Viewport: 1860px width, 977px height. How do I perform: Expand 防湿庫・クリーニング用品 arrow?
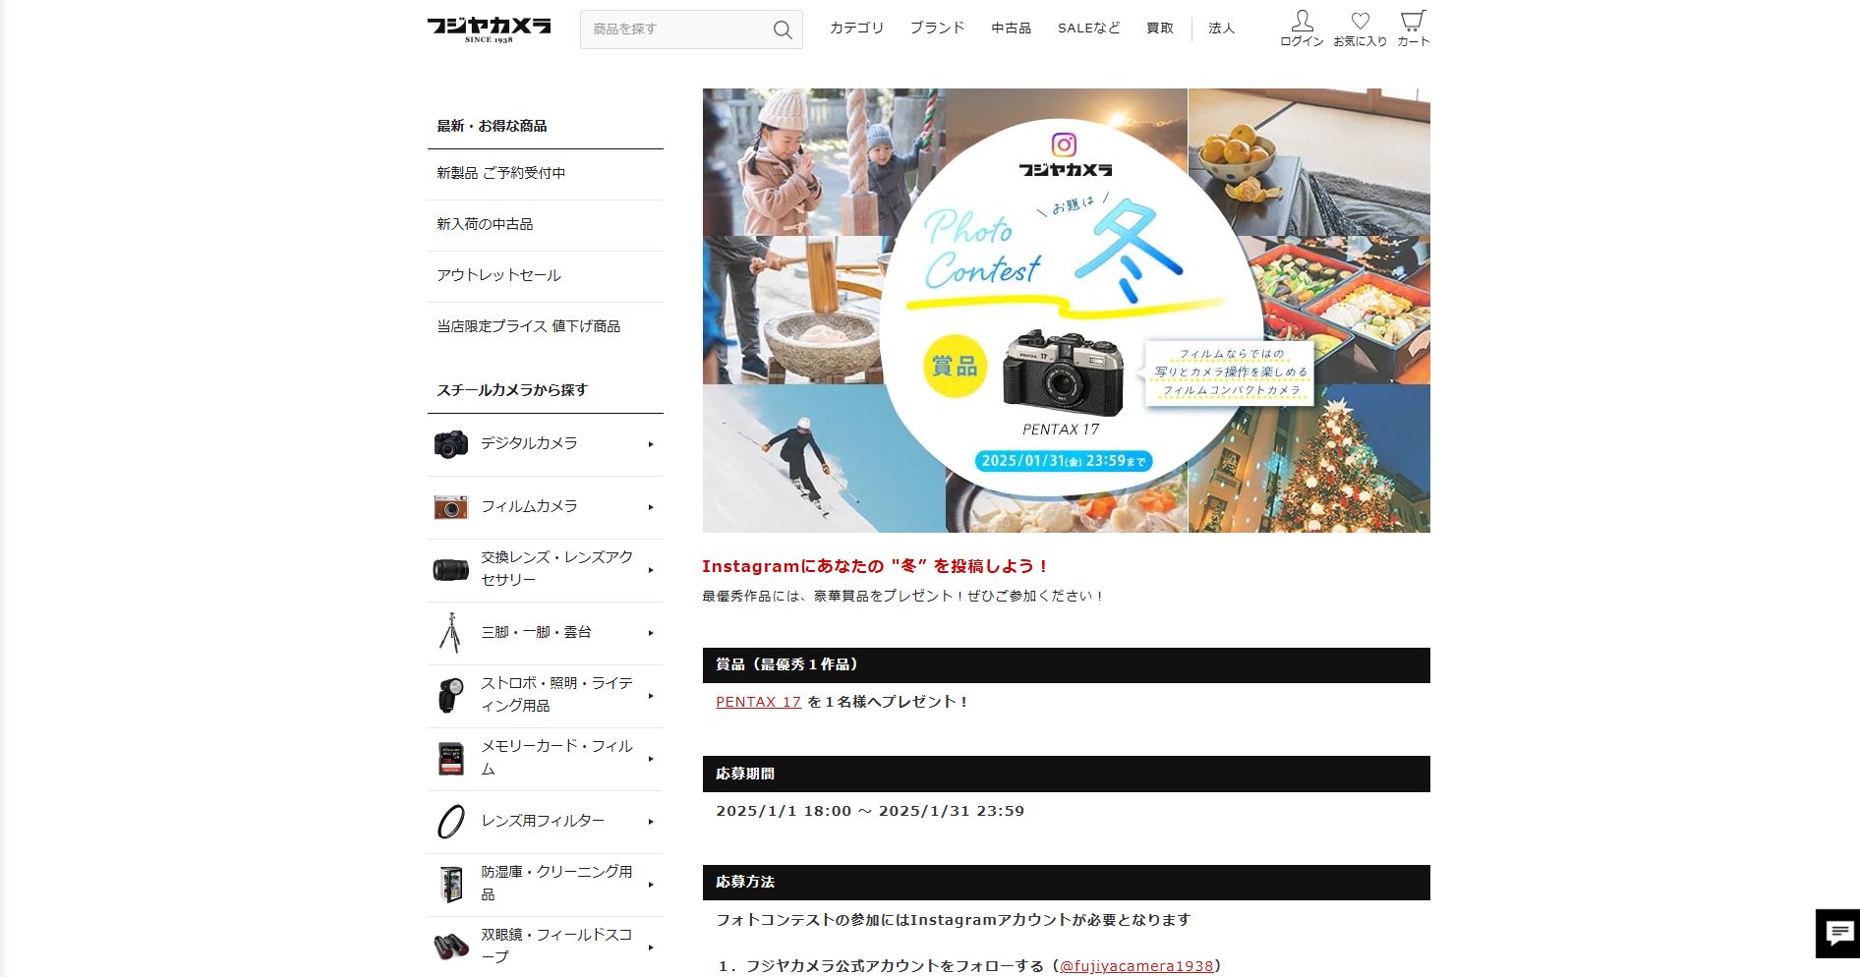point(651,885)
